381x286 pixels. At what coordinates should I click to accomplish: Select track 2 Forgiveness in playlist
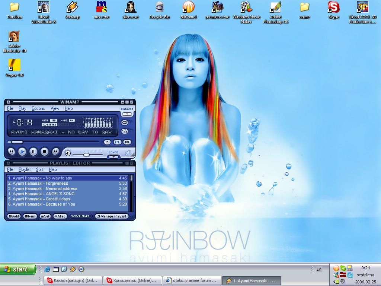click(67, 183)
